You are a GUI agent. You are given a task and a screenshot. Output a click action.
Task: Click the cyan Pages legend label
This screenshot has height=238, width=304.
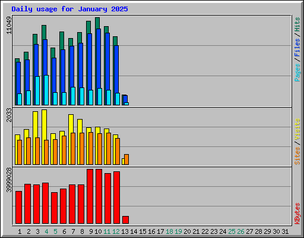pos(297,73)
